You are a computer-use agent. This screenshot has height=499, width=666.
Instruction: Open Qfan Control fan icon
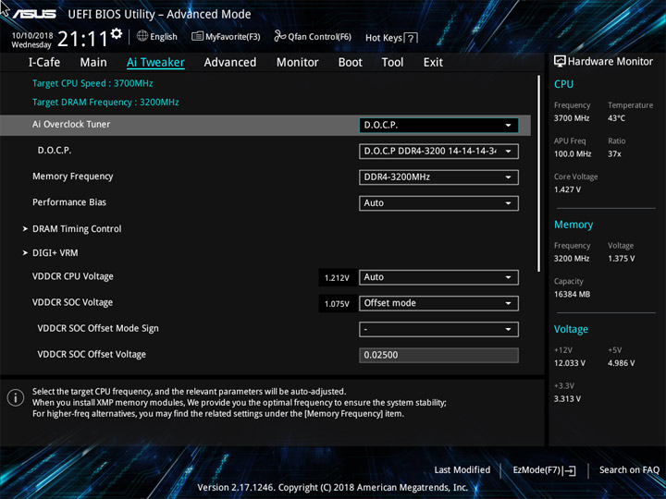coord(279,36)
